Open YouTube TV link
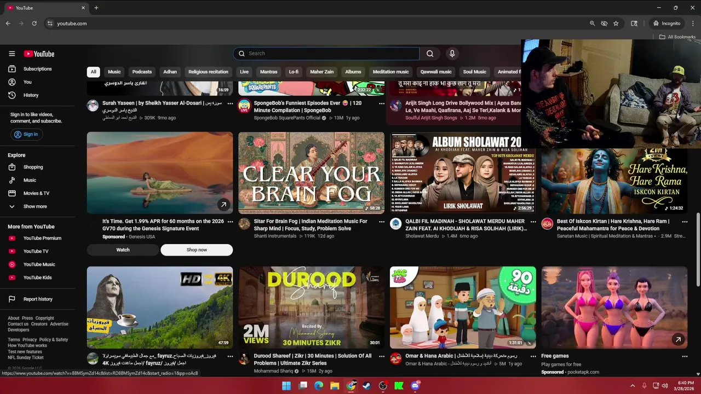The image size is (701, 394). tap(36, 251)
